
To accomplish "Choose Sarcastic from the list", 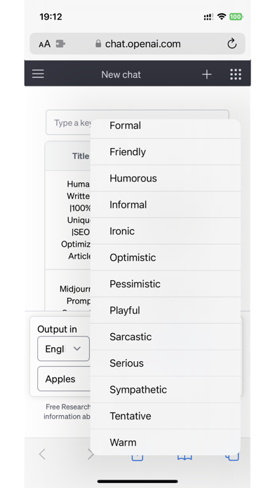I will pos(166,337).
